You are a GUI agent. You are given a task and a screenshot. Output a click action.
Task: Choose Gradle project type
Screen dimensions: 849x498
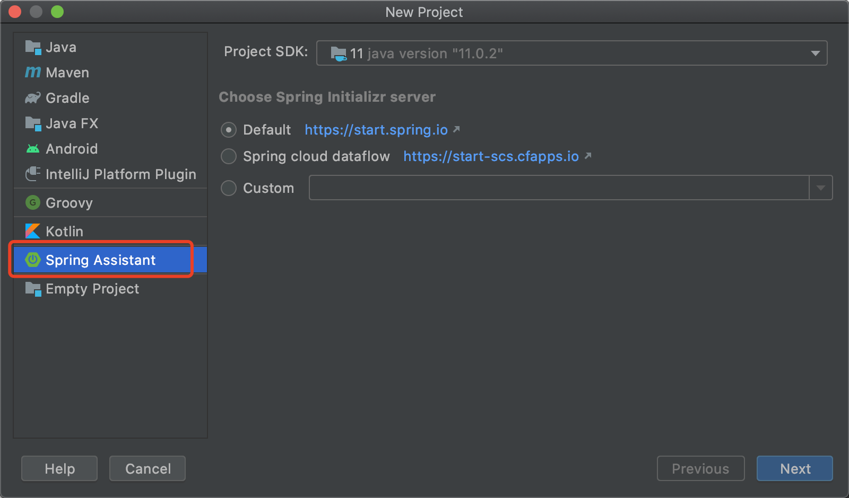point(110,98)
